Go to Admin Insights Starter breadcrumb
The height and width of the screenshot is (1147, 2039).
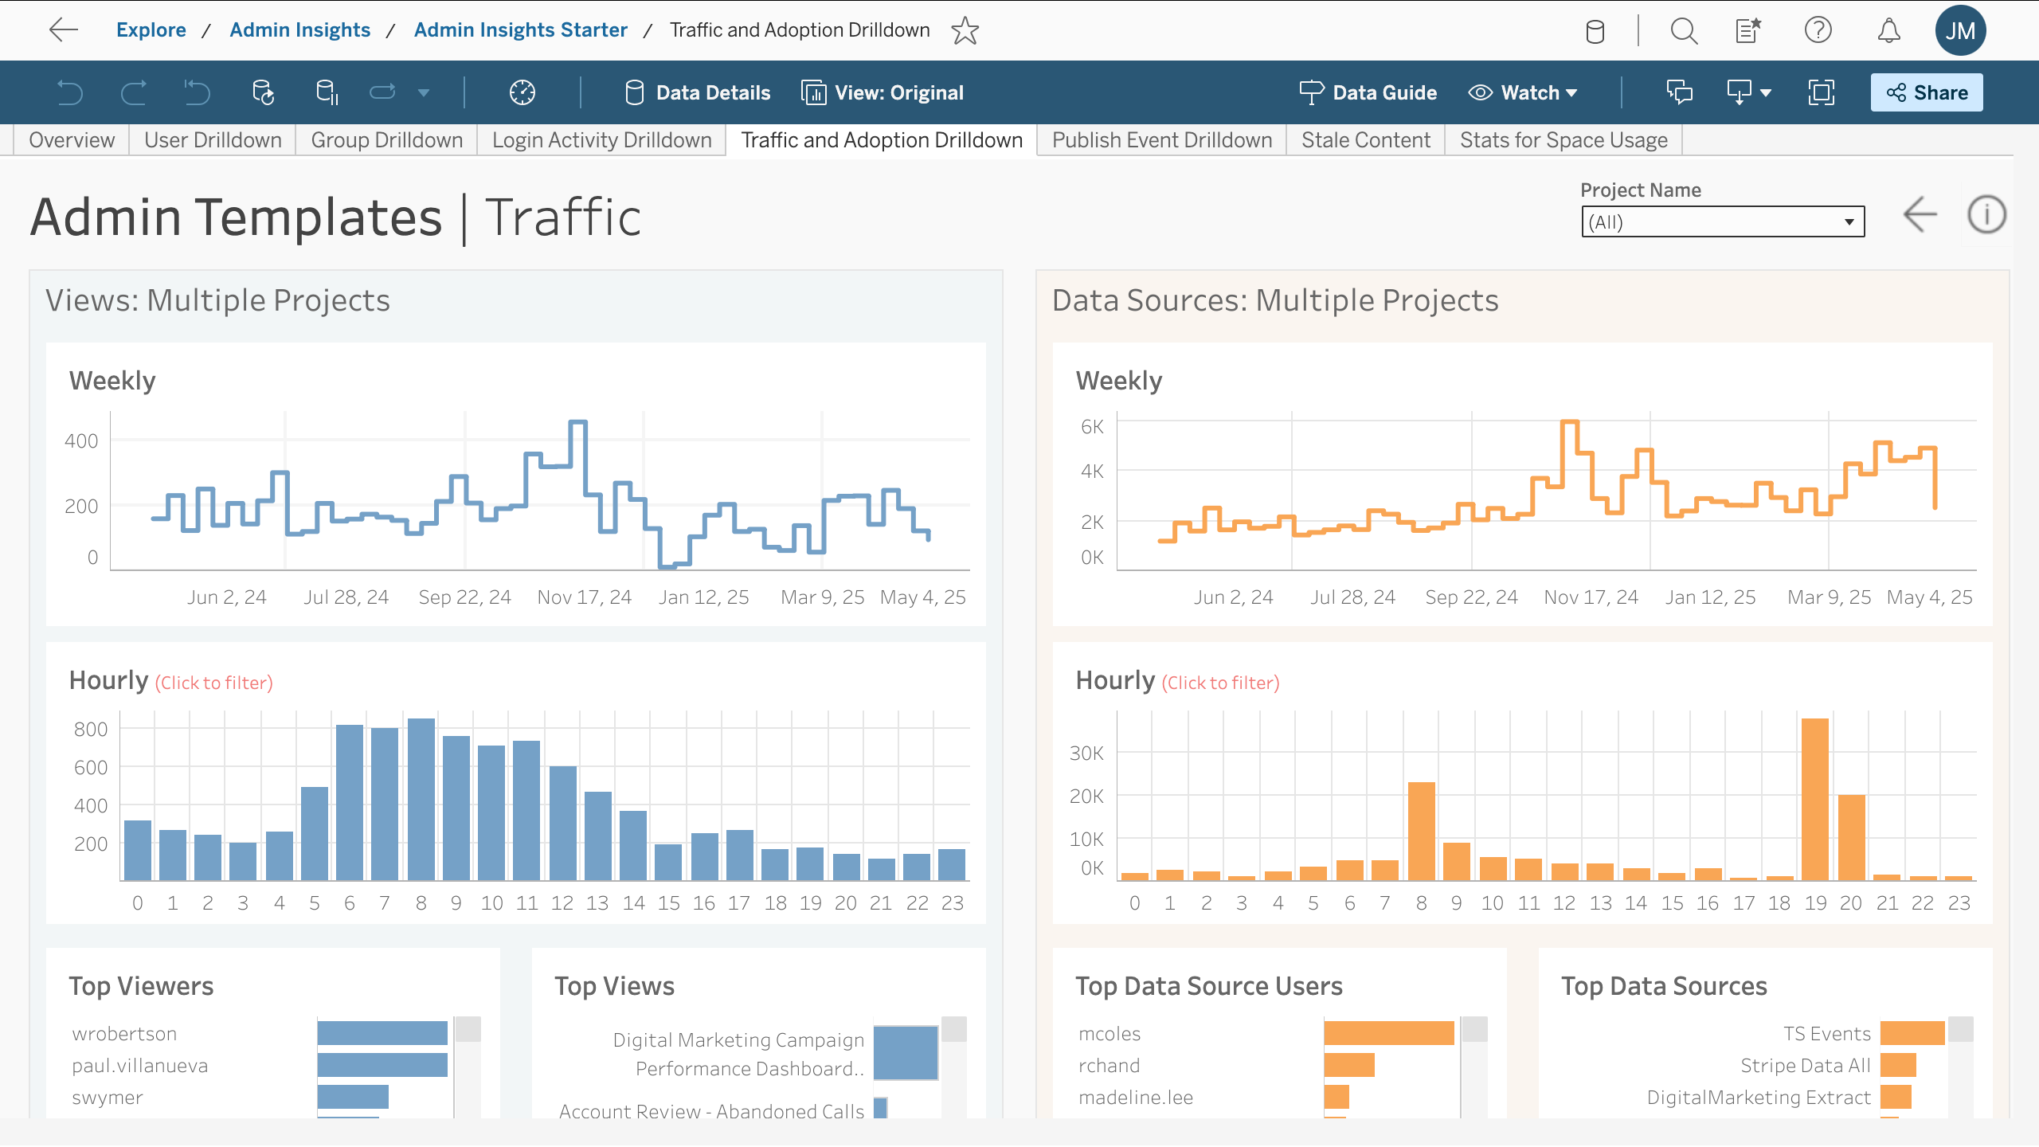pos(520,30)
